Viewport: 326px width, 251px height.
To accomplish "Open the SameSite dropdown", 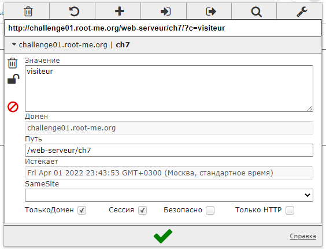I will (169, 195).
